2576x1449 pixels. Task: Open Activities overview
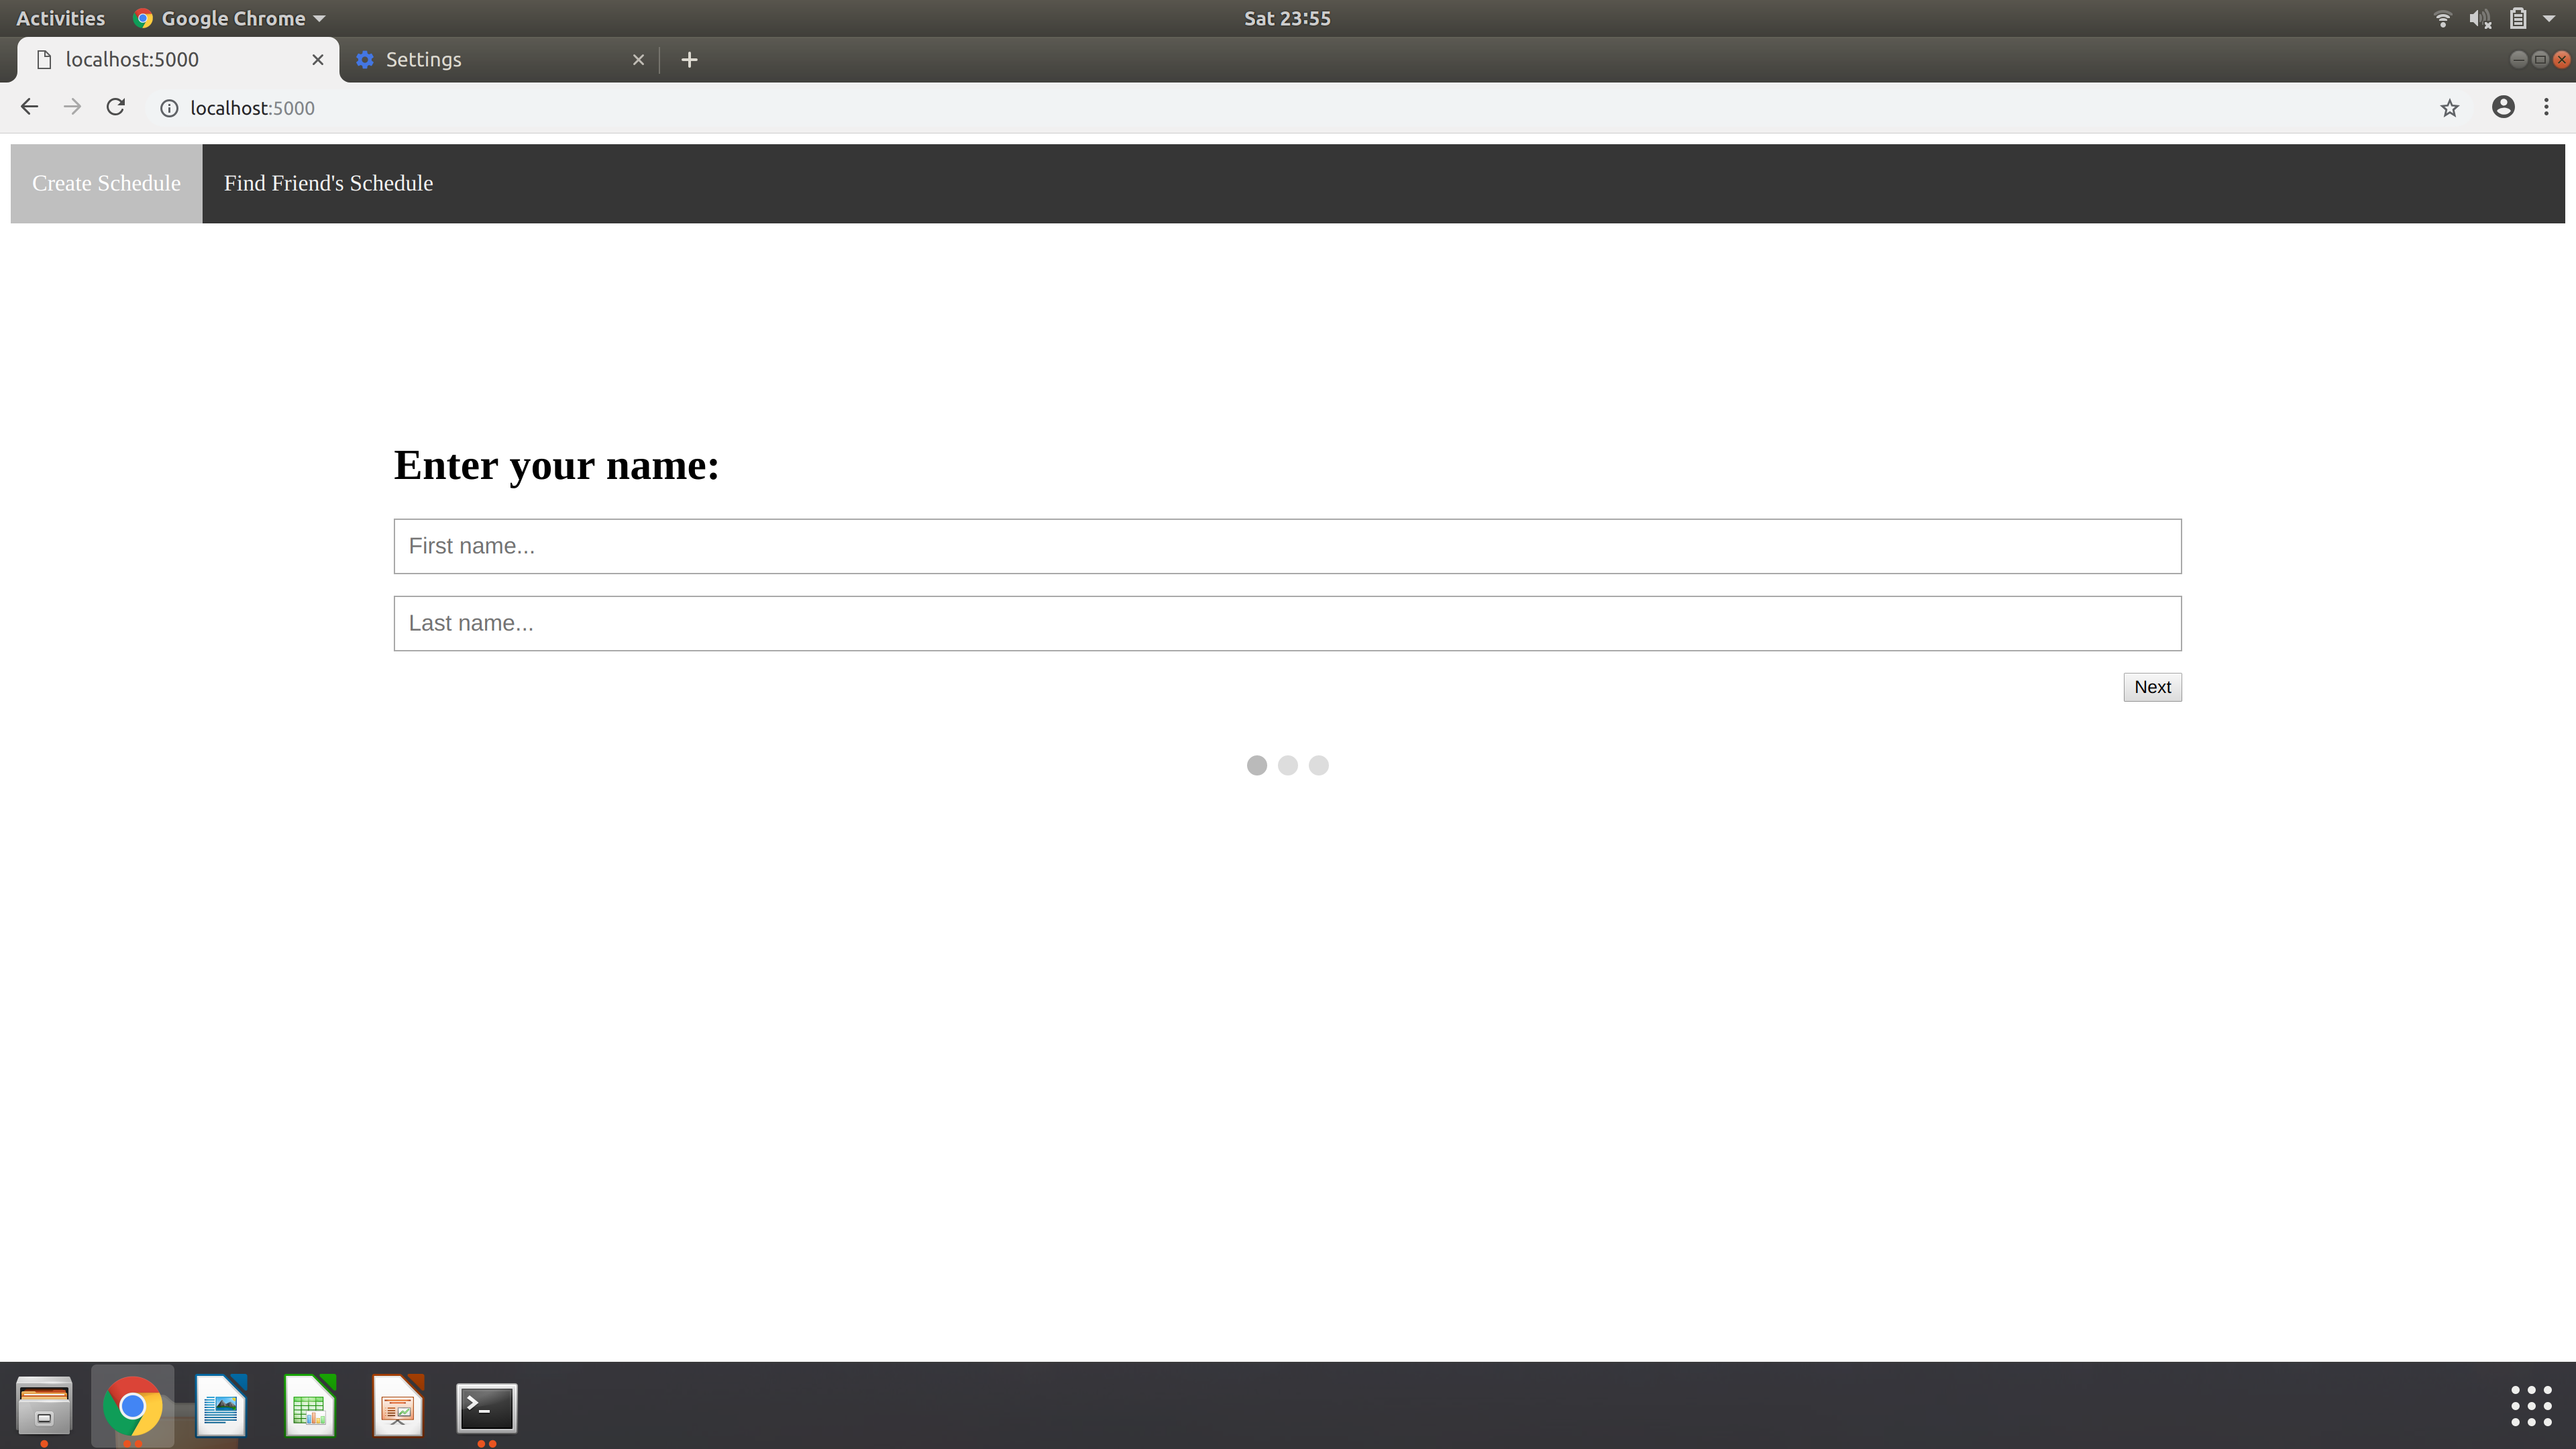(x=60, y=18)
